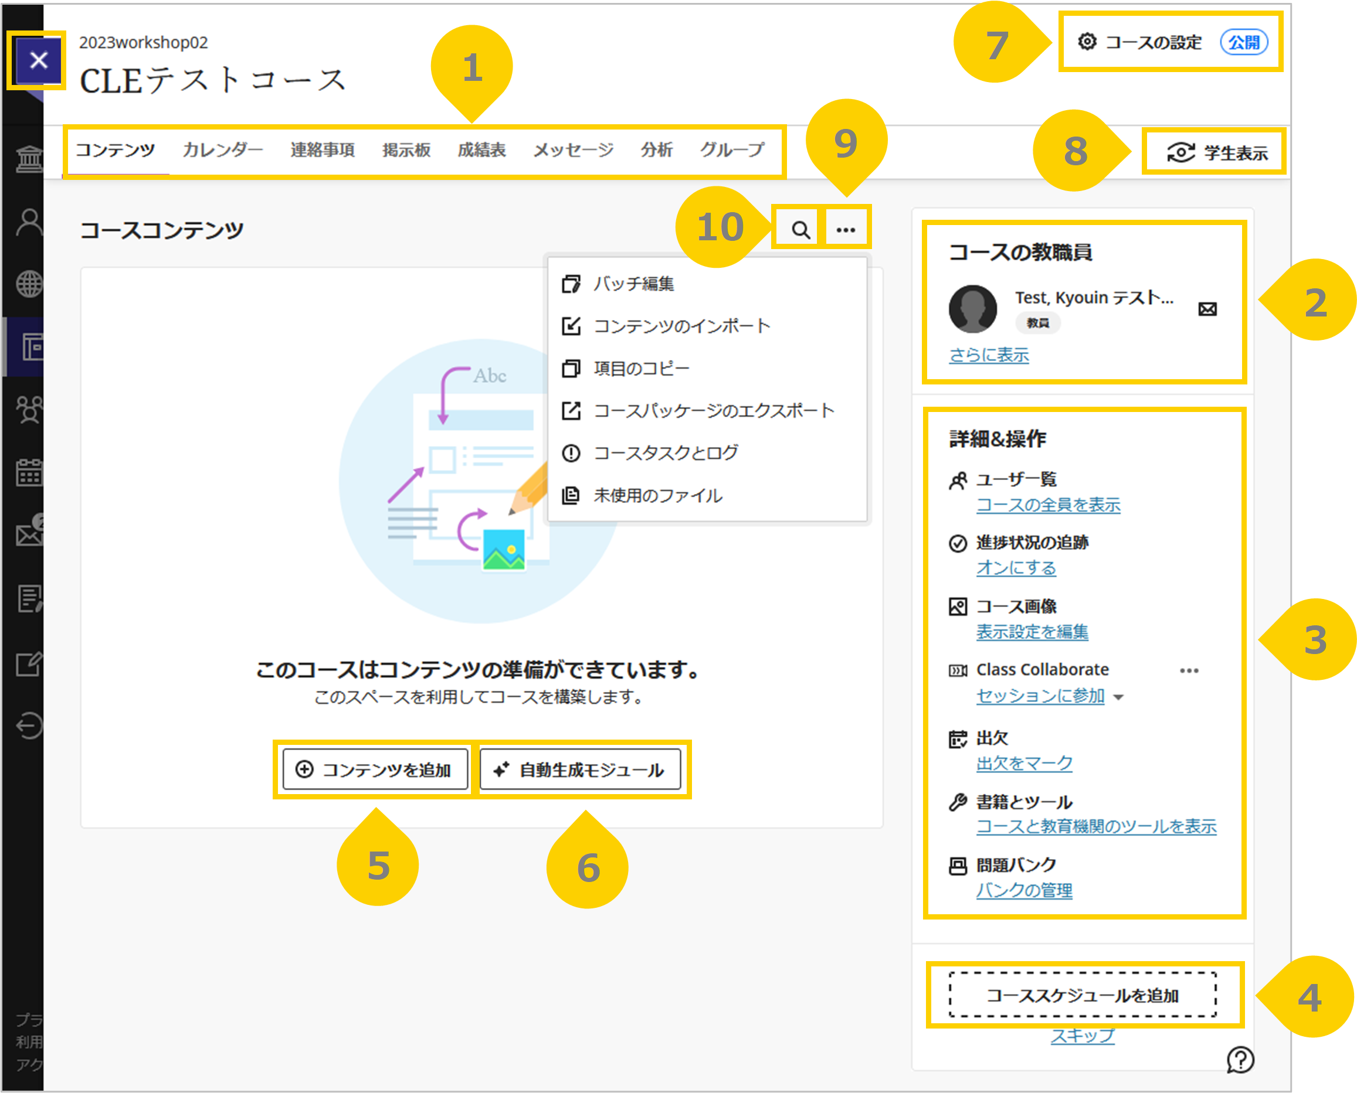Click the 教員 role badge
Image resolution: width=1357 pixels, height=1093 pixels.
click(1037, 323)
